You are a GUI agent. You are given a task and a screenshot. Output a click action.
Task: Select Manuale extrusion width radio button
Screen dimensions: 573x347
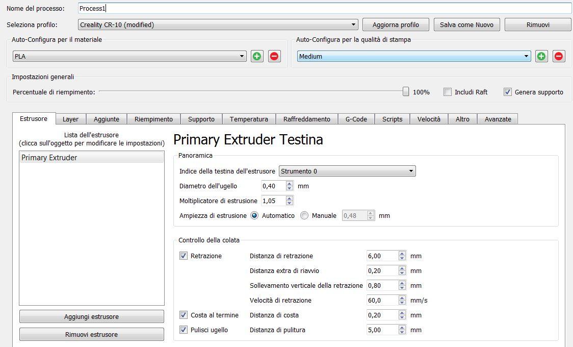click(x=304, y=216)
